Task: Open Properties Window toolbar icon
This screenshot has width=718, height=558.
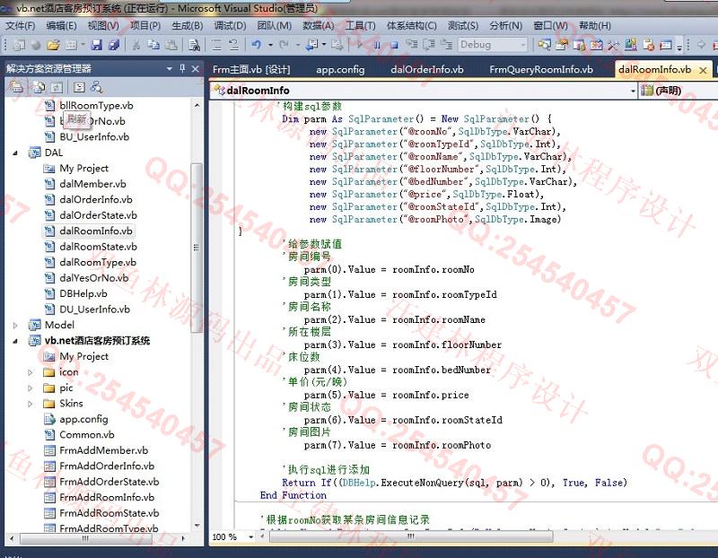Action: coord(562,45)
